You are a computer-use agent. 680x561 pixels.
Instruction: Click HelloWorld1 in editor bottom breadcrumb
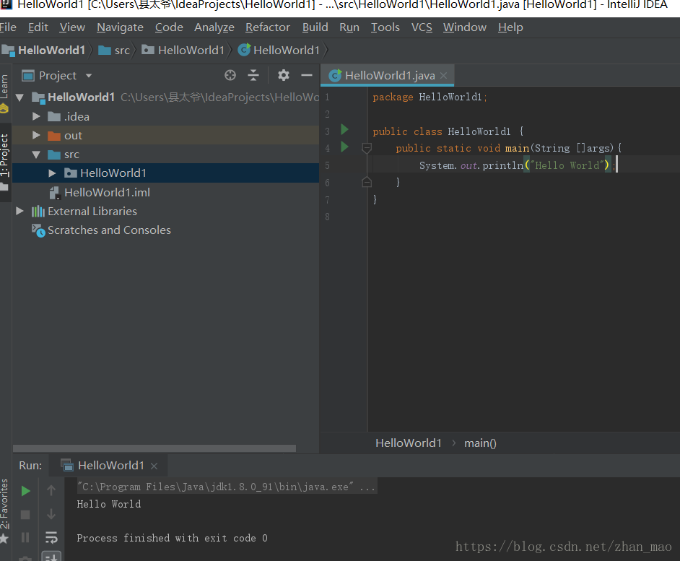tap(409, 443)
